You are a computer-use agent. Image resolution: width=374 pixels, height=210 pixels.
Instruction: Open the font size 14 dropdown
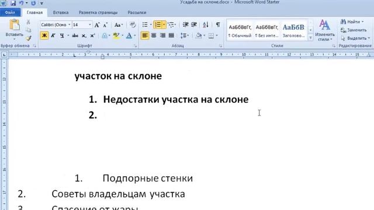(x=89, y=24)
